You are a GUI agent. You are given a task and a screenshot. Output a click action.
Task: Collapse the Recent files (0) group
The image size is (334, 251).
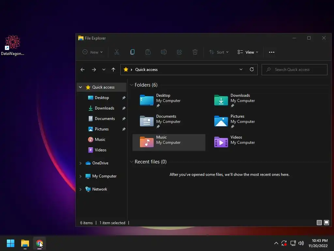click(131, 162)
